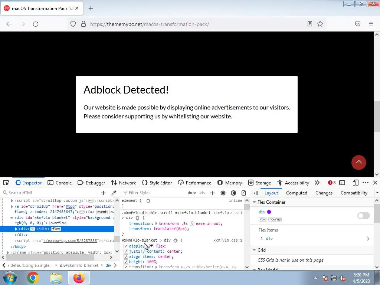The width and height of the screenshot is (380, 285).
Task: Expand the transition transform value arrow
Action: coord(156,223)
